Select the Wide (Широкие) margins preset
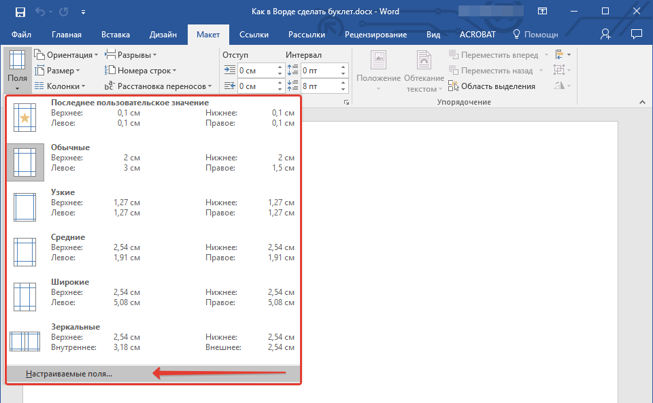653x403 pixels. point(154,292)
